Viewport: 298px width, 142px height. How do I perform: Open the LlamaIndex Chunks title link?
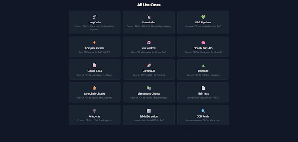point(149,93)
